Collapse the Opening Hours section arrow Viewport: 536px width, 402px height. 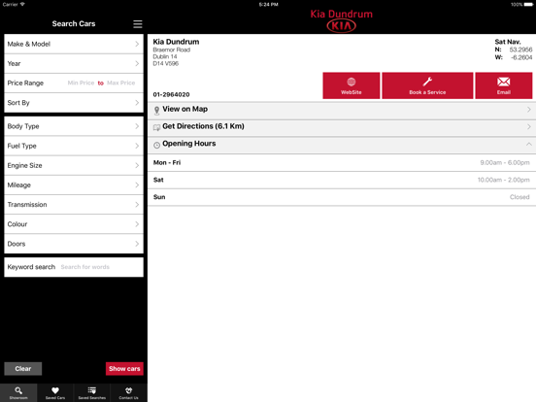(x=528, y=145)
